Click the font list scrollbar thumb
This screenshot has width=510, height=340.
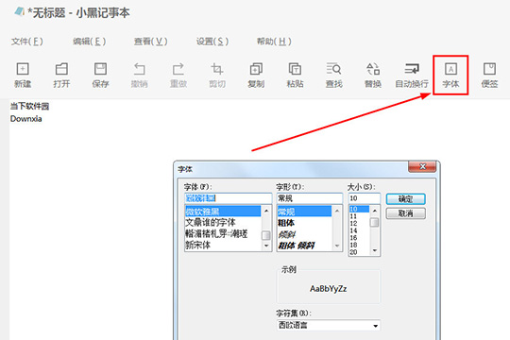(266, 235)
